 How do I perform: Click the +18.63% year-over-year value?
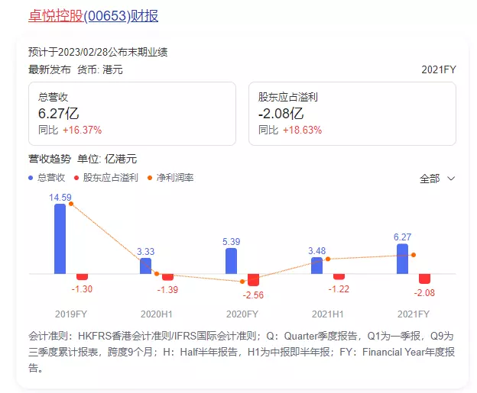303,130
